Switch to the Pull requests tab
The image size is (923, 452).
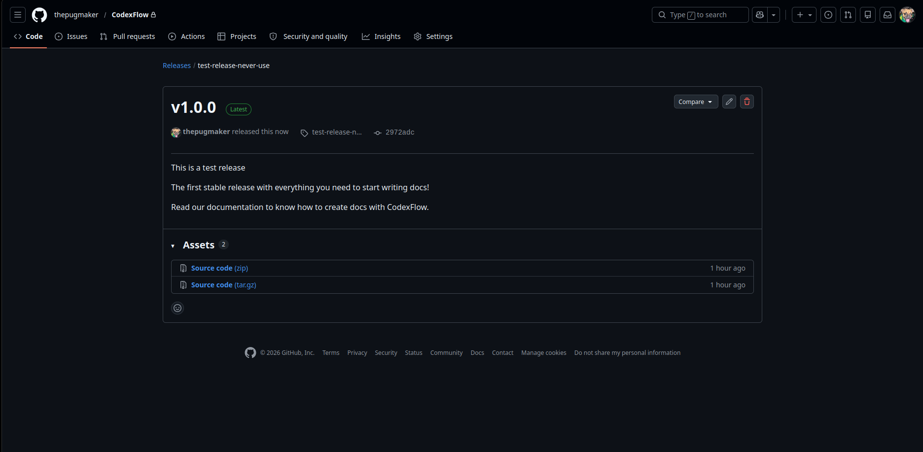[x=127, y=36]
